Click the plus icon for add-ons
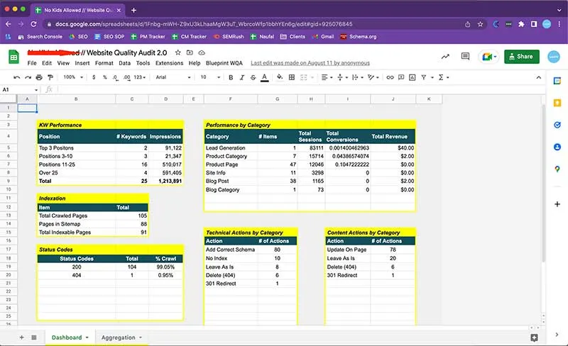 point(557,204)
